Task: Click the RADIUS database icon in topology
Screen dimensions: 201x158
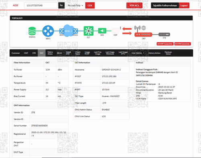Action: (x=32, y=31)
